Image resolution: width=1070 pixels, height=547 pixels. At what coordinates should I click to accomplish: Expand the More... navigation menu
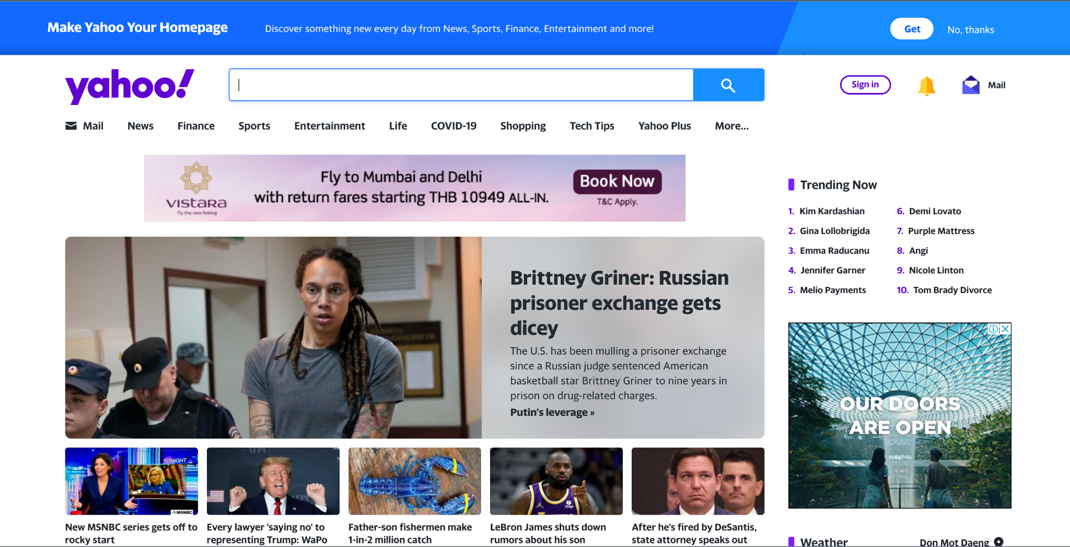[732, 126]
